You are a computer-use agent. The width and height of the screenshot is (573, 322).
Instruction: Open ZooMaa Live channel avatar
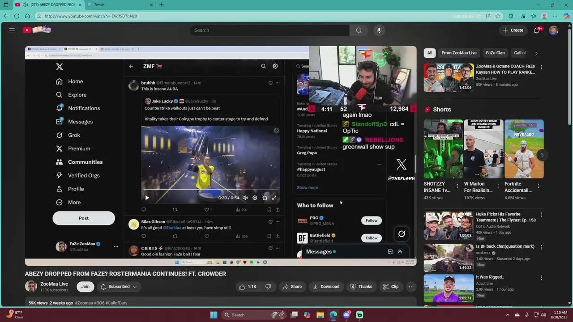pos(31,287)
